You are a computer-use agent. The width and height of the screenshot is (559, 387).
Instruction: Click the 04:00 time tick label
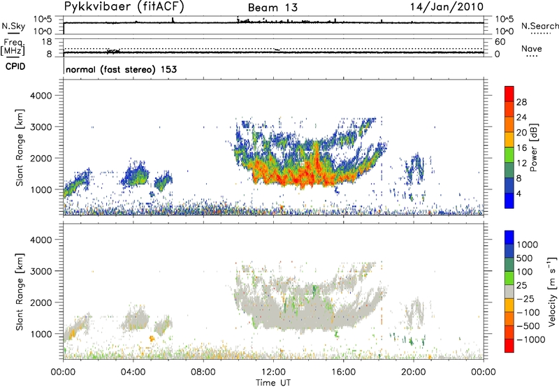[x=133, y=372]
